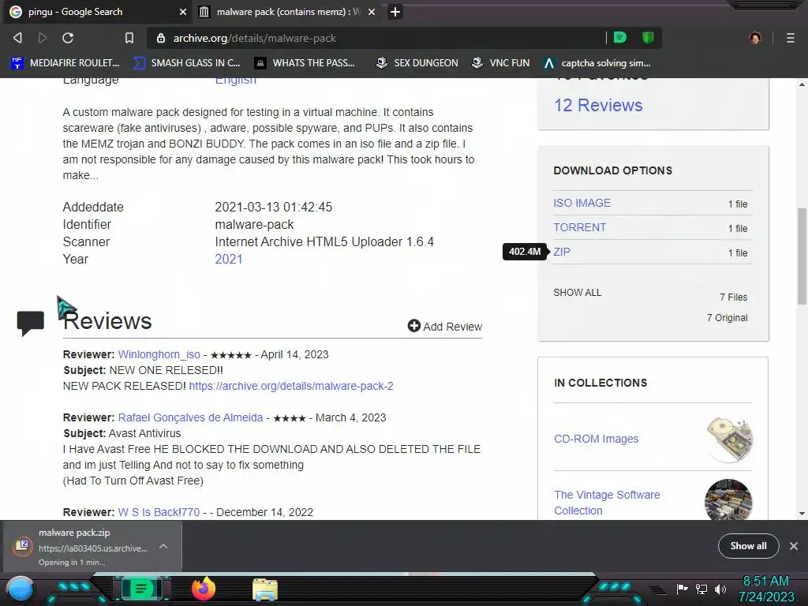Open File Explorer from the taskbar
This screenshot has width=808, height=606.
[265, 589]
